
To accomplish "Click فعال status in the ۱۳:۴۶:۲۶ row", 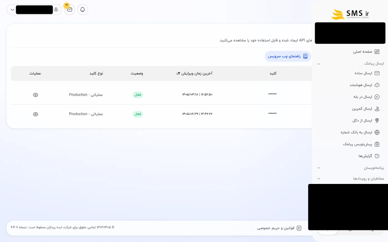I will click(138, 114).
